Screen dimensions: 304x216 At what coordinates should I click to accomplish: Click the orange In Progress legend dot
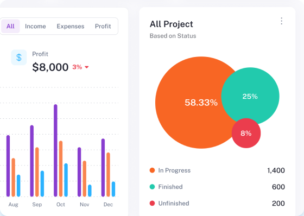pos(152,170)
